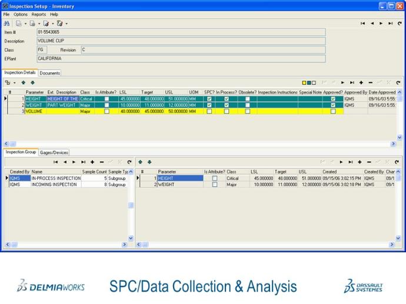Move parameter up with green arrow in Inspection Details
This screenshot has width=406, height=304.
24,83
